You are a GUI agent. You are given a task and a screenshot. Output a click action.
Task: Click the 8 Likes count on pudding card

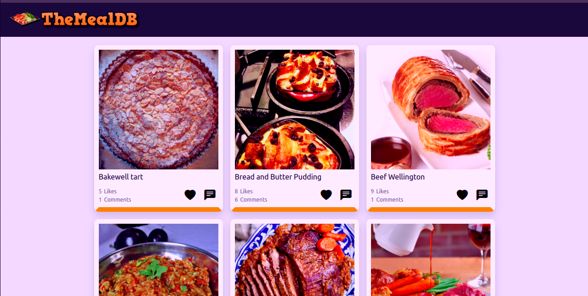pyautogui.click(x=244, y=191)
